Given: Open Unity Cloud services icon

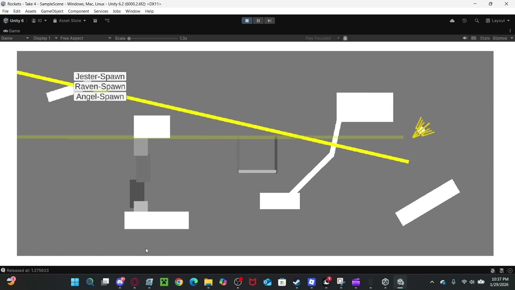Looking at the screenshot, I should [x=452, y=21].
